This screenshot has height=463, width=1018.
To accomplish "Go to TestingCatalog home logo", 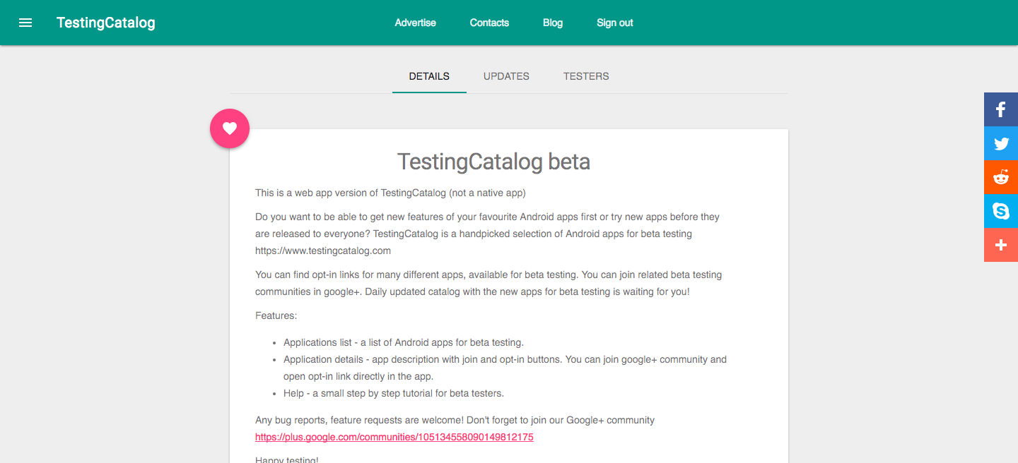I will tap(106, 23).
